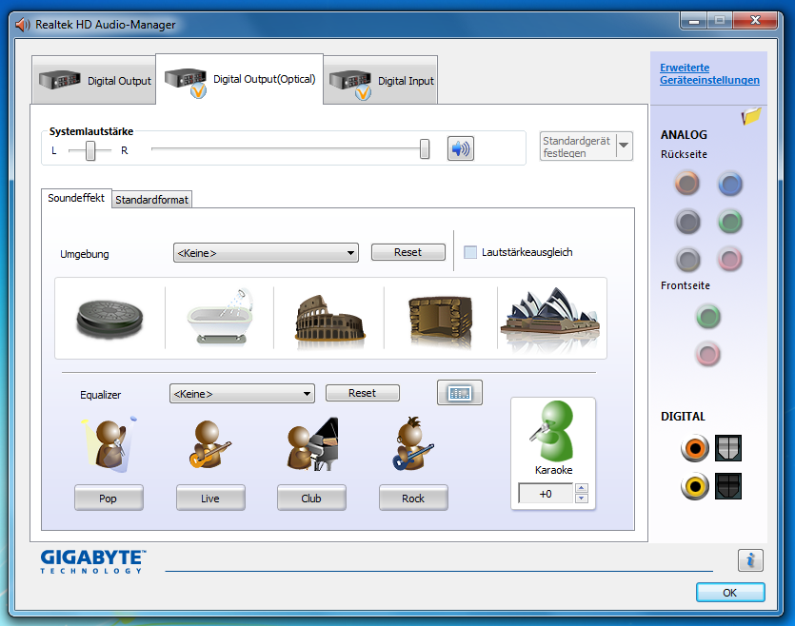
Task: Click the L/R balance slider handle
Action: point(90,150)
